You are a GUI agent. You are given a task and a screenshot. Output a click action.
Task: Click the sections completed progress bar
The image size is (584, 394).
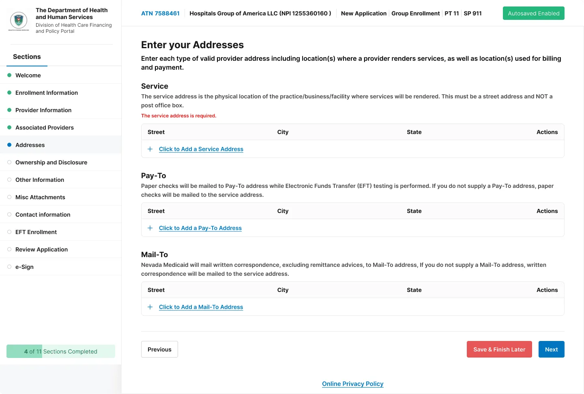61,351
